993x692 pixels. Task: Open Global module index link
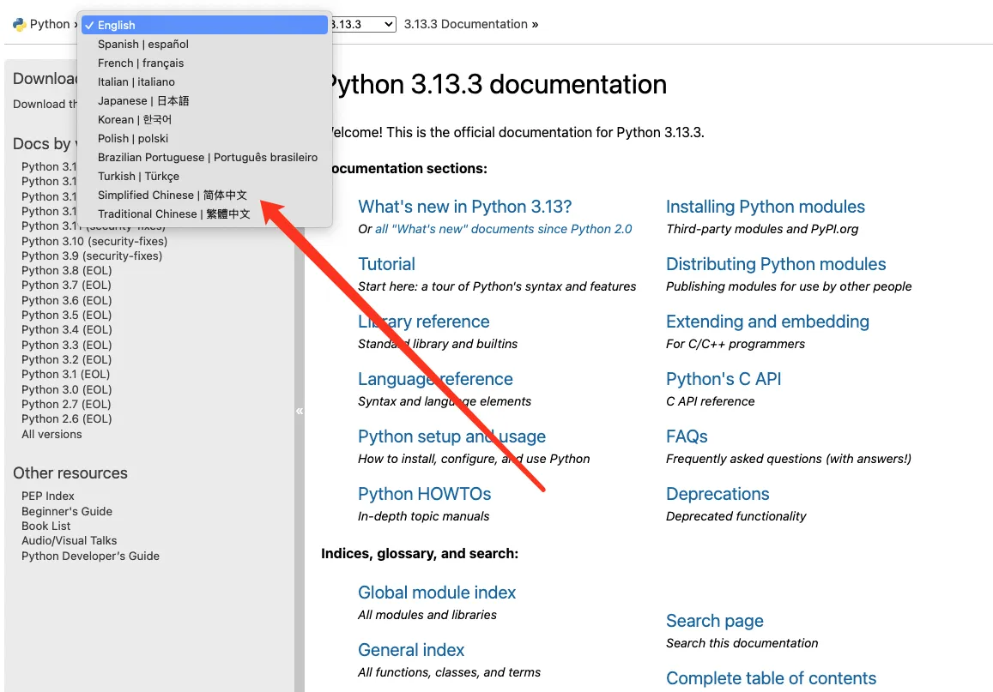click(x=437, y=593)
